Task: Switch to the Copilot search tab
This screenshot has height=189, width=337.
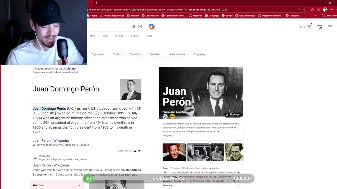Action: 119,36
